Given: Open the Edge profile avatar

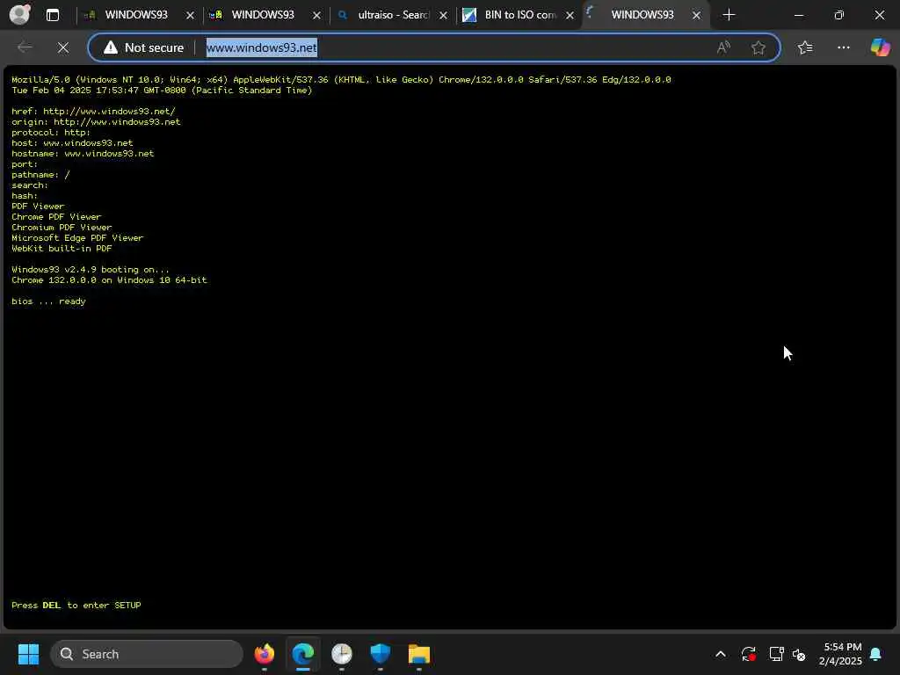Looking at the screenshot, I should [x=19, y=14].
